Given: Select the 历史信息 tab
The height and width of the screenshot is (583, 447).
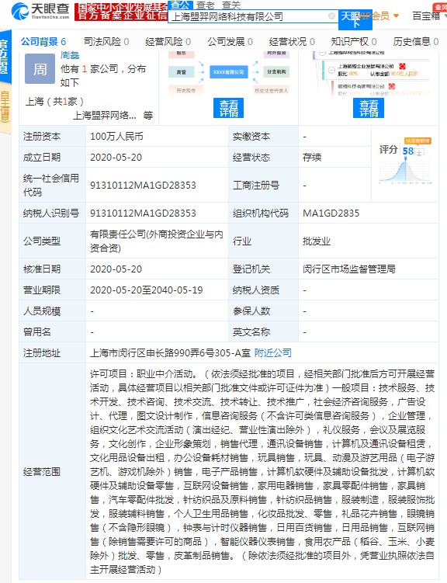Looking at the screenshot, I should pyautogui.click(x=416, y=42).
